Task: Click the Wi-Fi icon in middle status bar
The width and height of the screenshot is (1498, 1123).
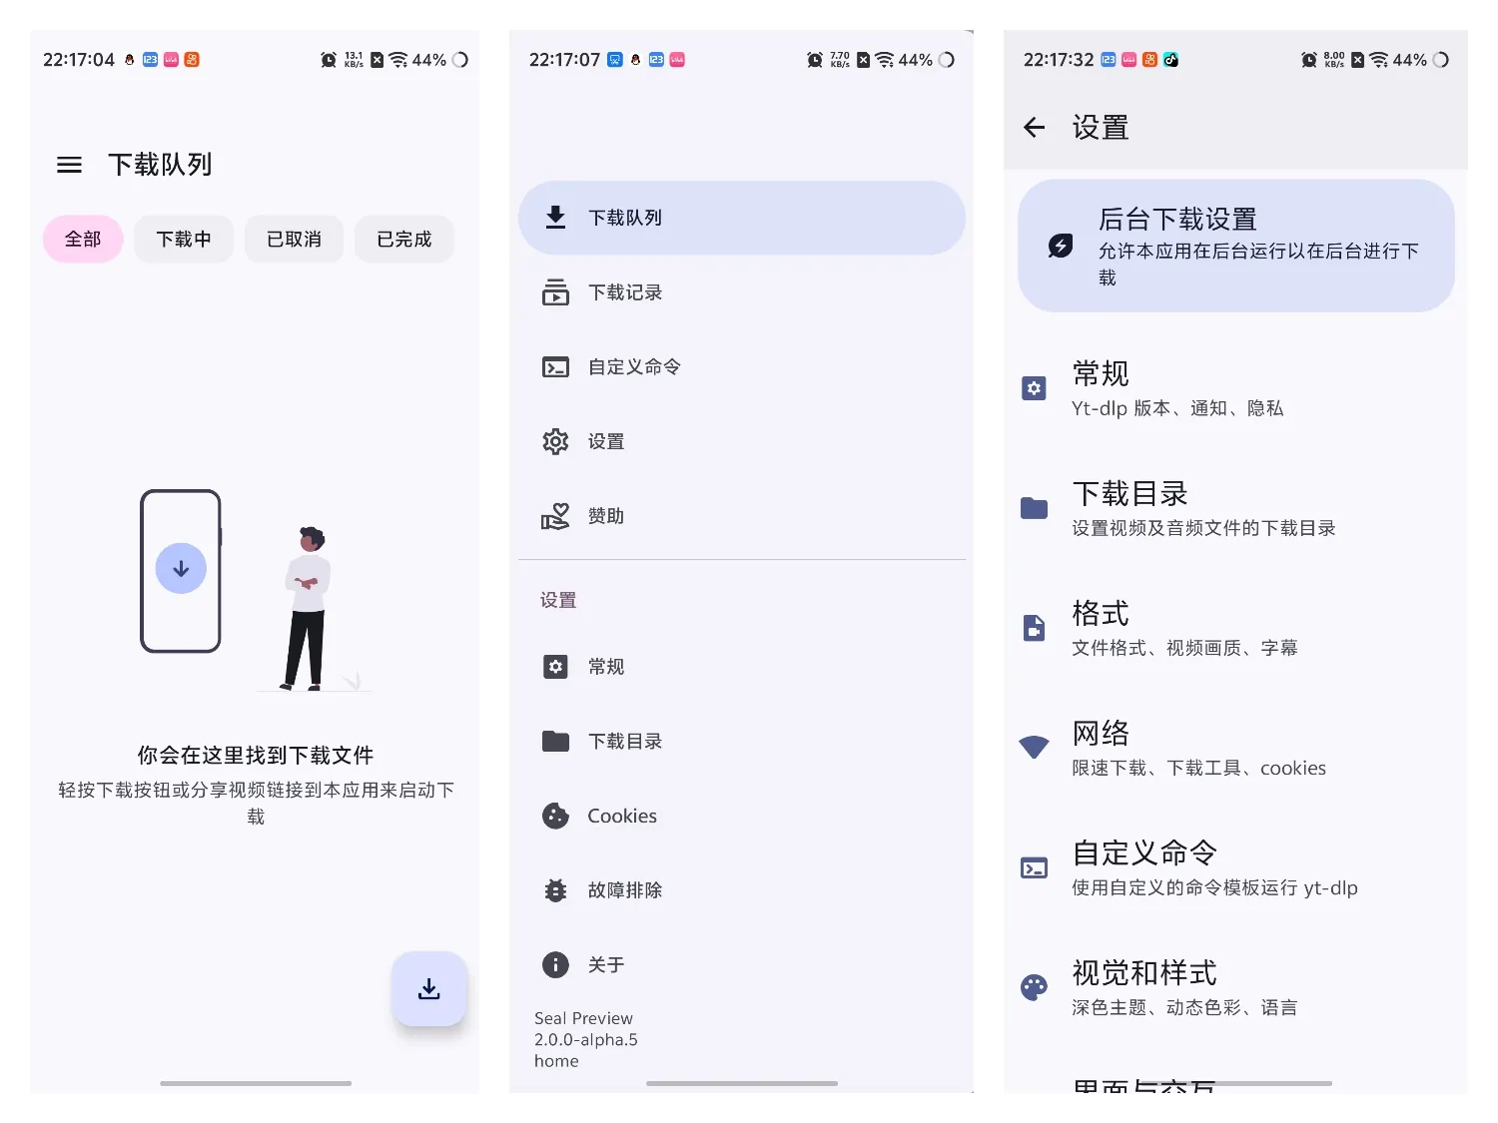Action: pos(884,60)
